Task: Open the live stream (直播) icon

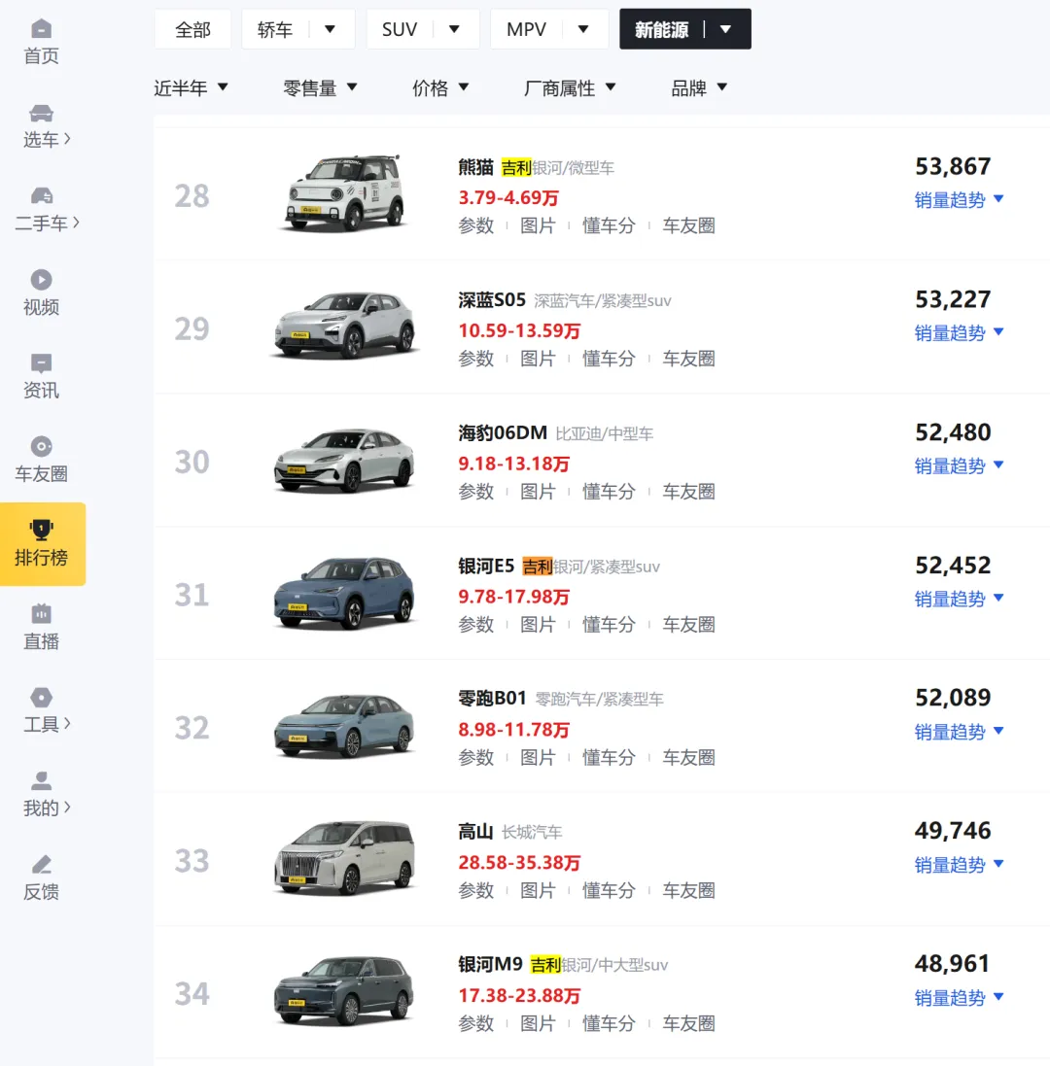Action: pos(41,614)
